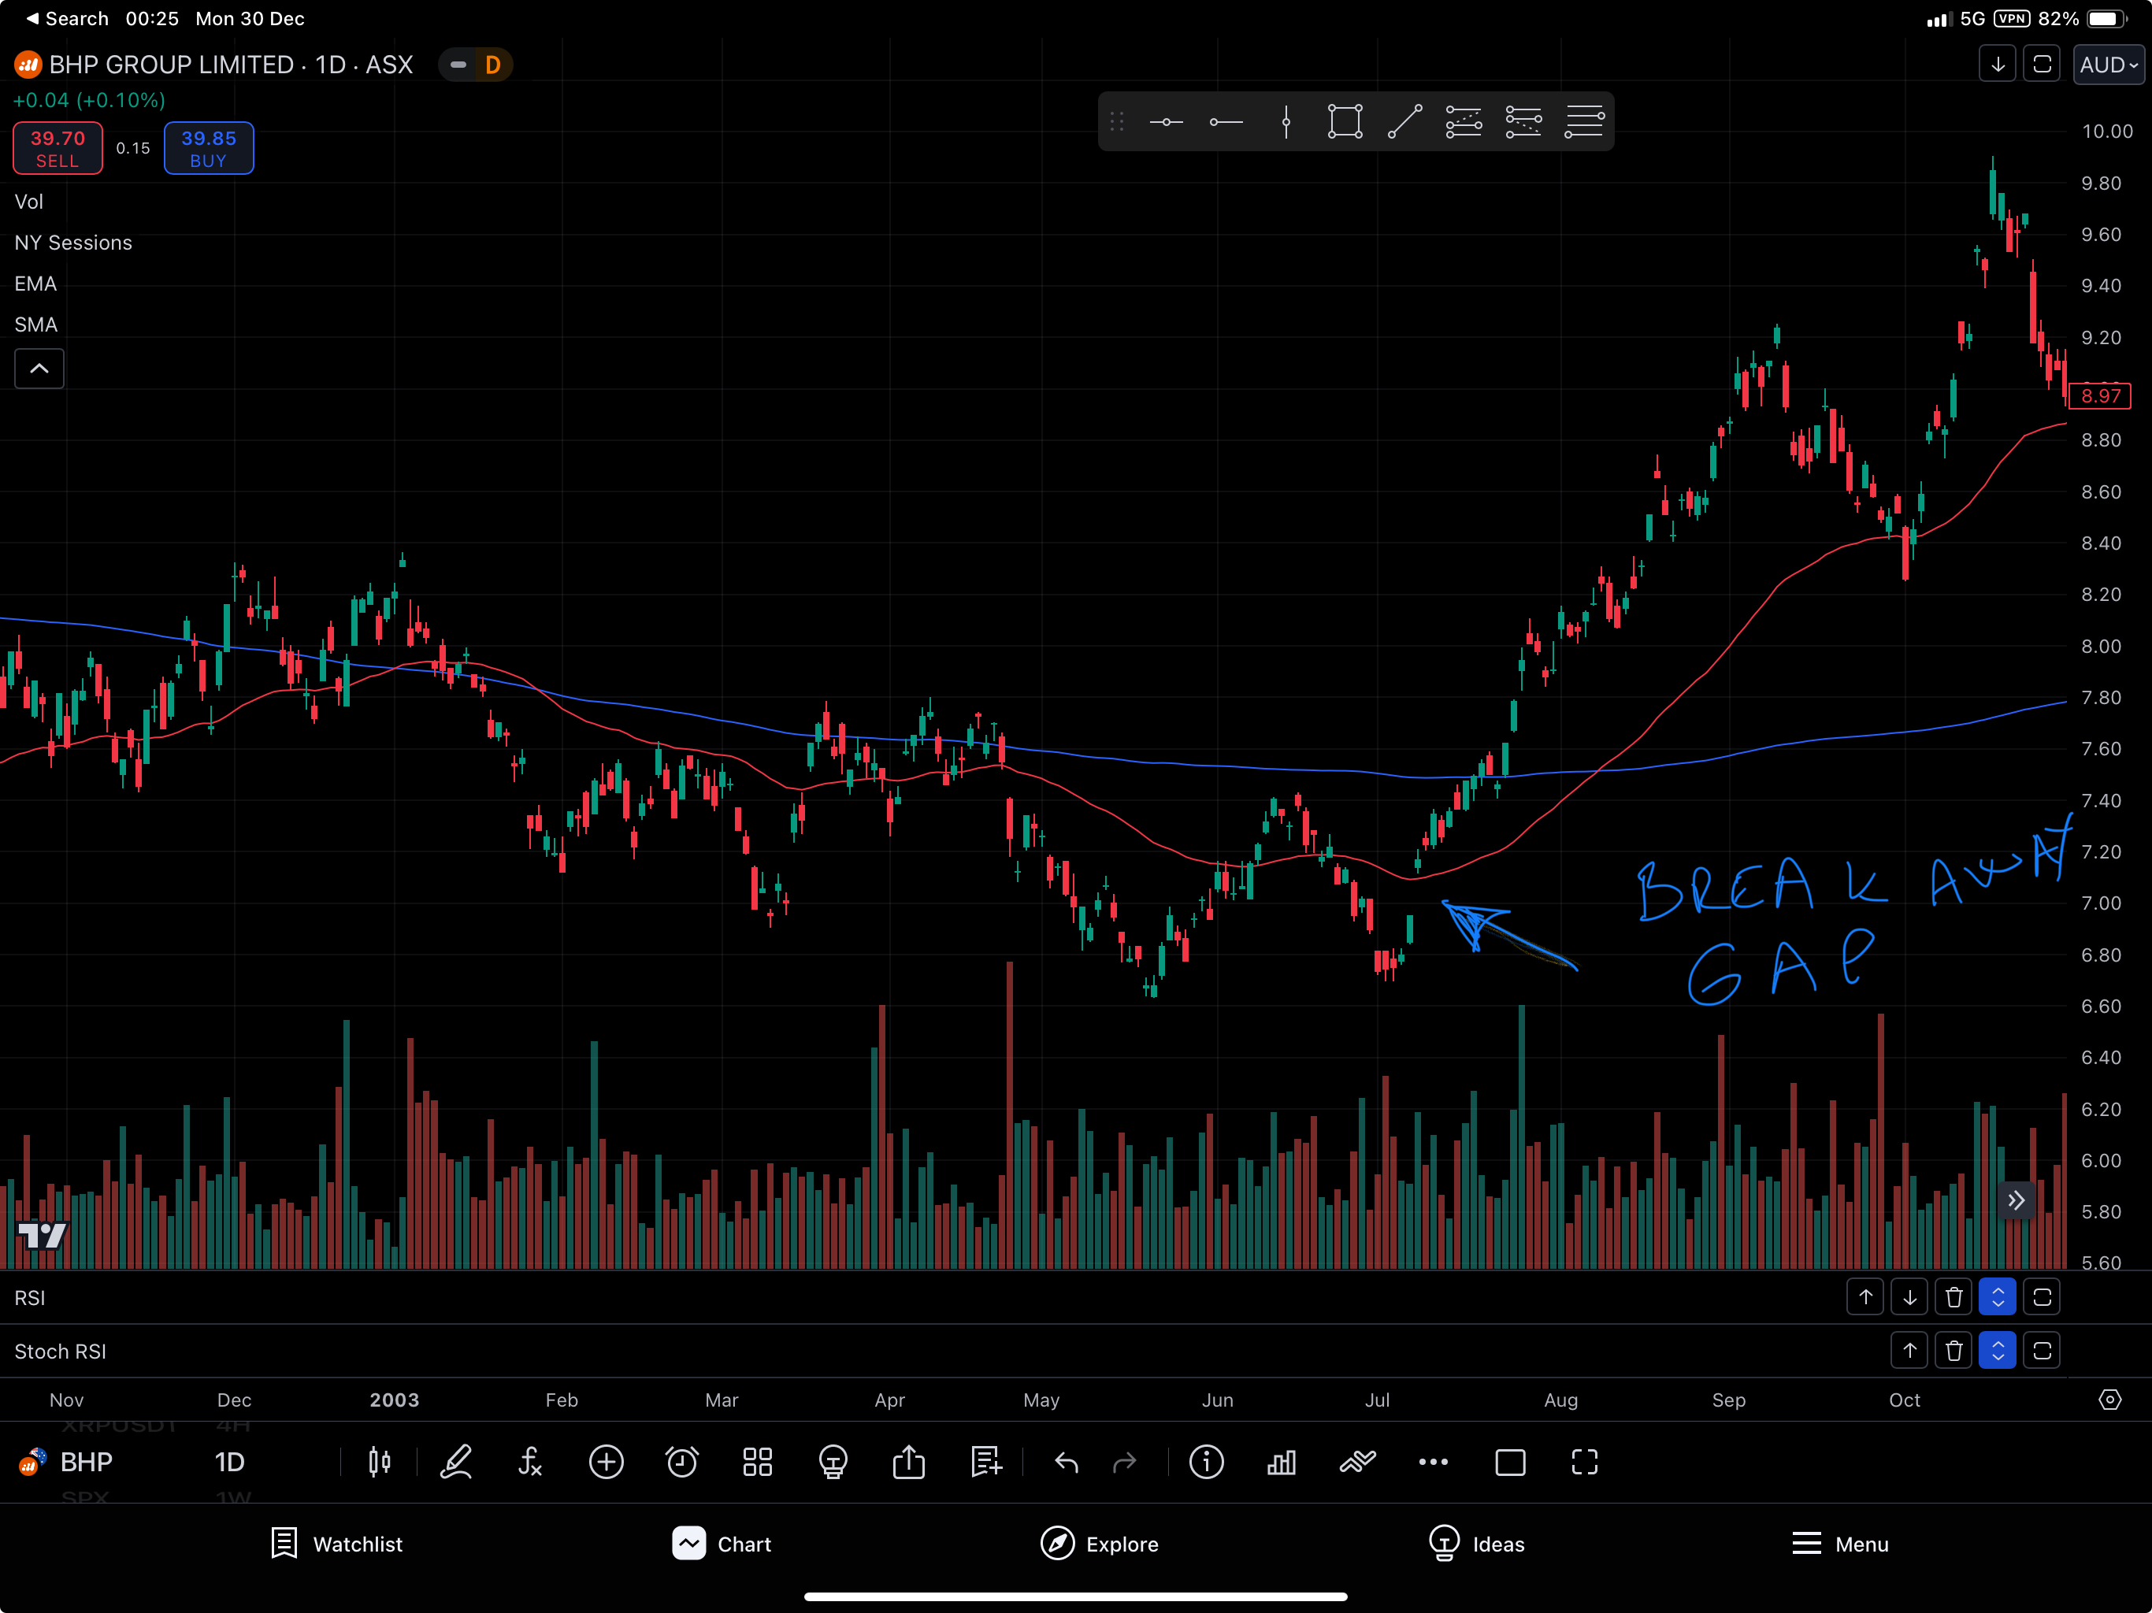Move Stoch RSI pane up
The width and height of the screenshot is (2152, 1613).
pos(1909,1350)
